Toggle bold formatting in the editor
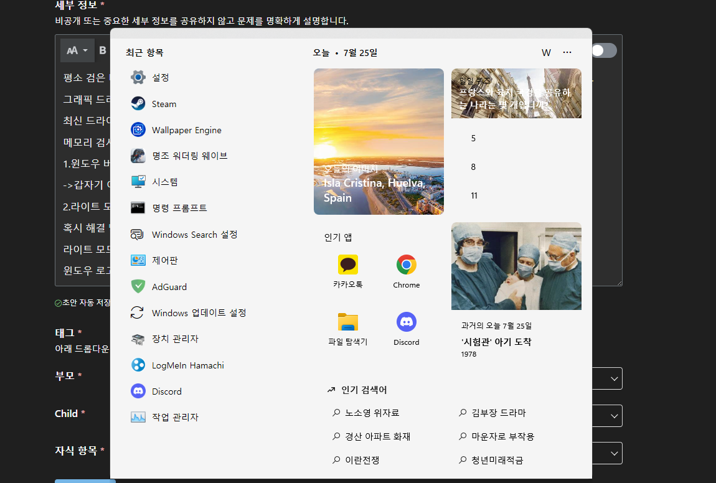The image size is (716, 483). (x=103, y=50)
